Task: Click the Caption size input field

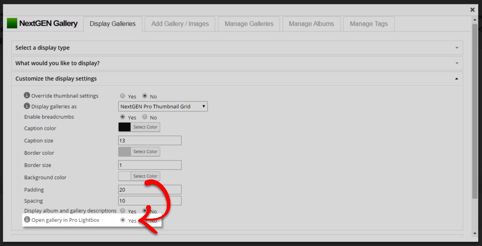Action: click(x=150, y=141)
